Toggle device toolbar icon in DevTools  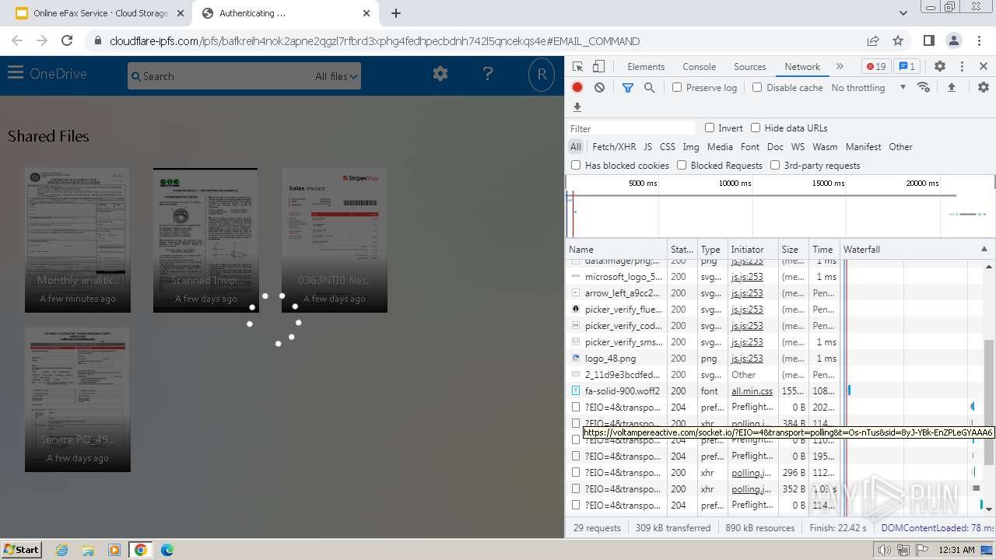(598, 67)
